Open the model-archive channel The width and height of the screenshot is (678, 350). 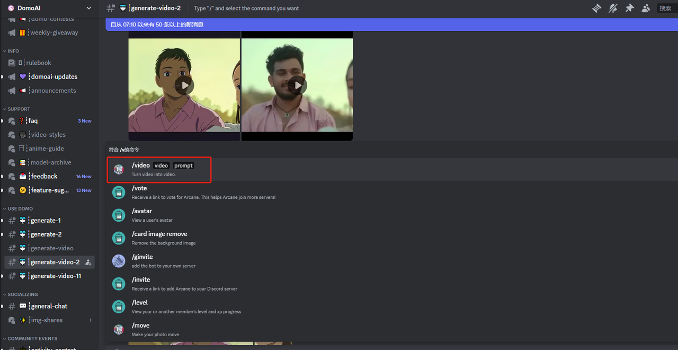(x=49, y=162)
